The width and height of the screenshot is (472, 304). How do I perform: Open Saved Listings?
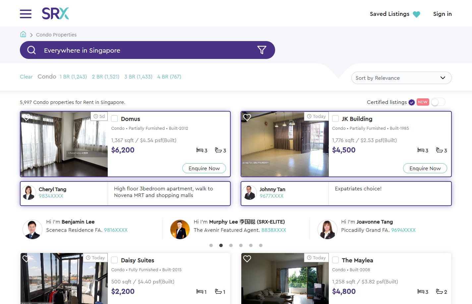click(389, 14)
